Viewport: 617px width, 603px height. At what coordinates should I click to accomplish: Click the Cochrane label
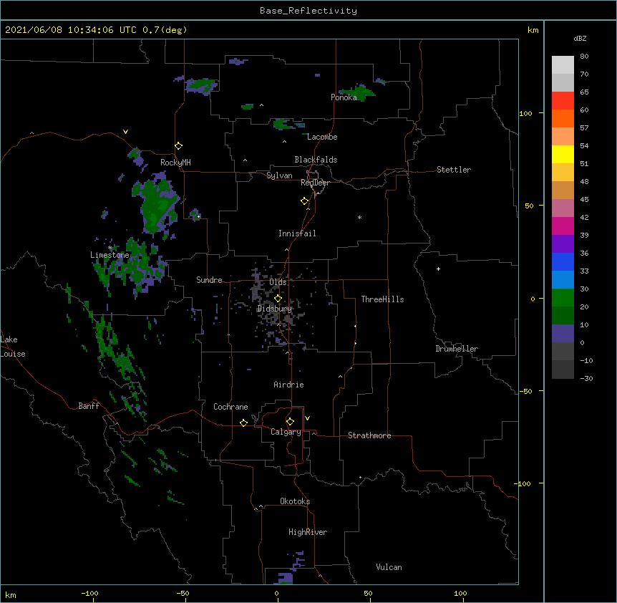coord(230,407)
